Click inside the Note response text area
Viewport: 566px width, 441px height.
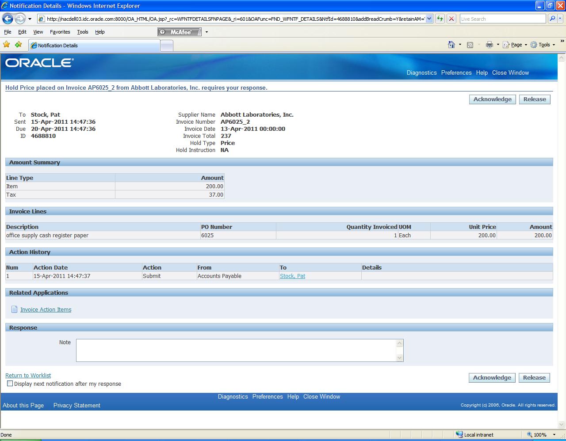[x=236, y=350]
